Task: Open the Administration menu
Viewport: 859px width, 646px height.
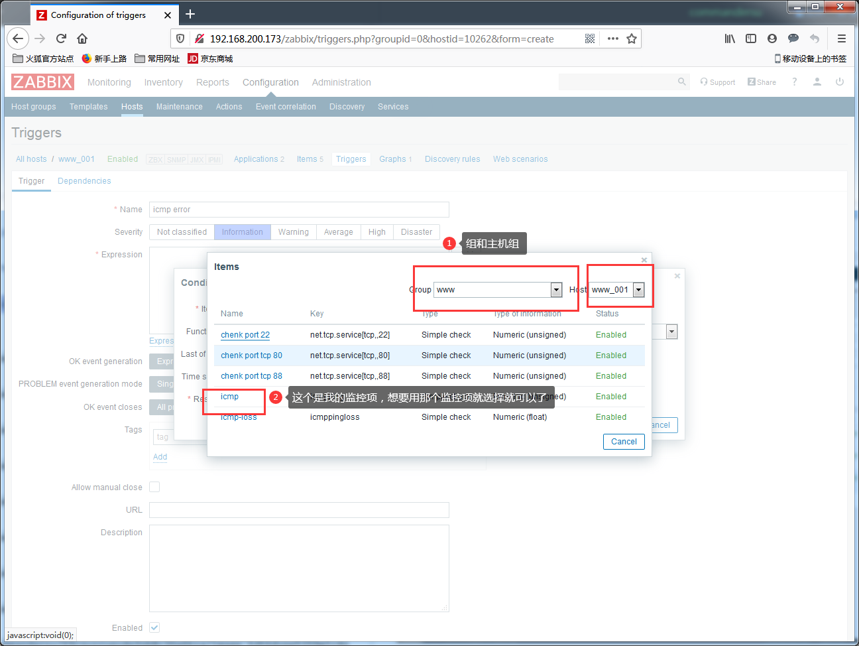Action: [341, 82]
